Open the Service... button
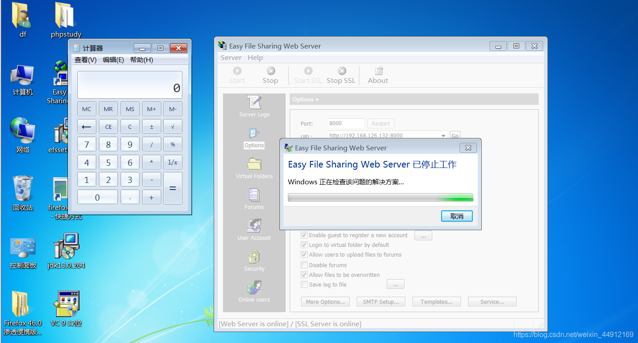Viewport: 638px width, 343px height. coord(492,302)
